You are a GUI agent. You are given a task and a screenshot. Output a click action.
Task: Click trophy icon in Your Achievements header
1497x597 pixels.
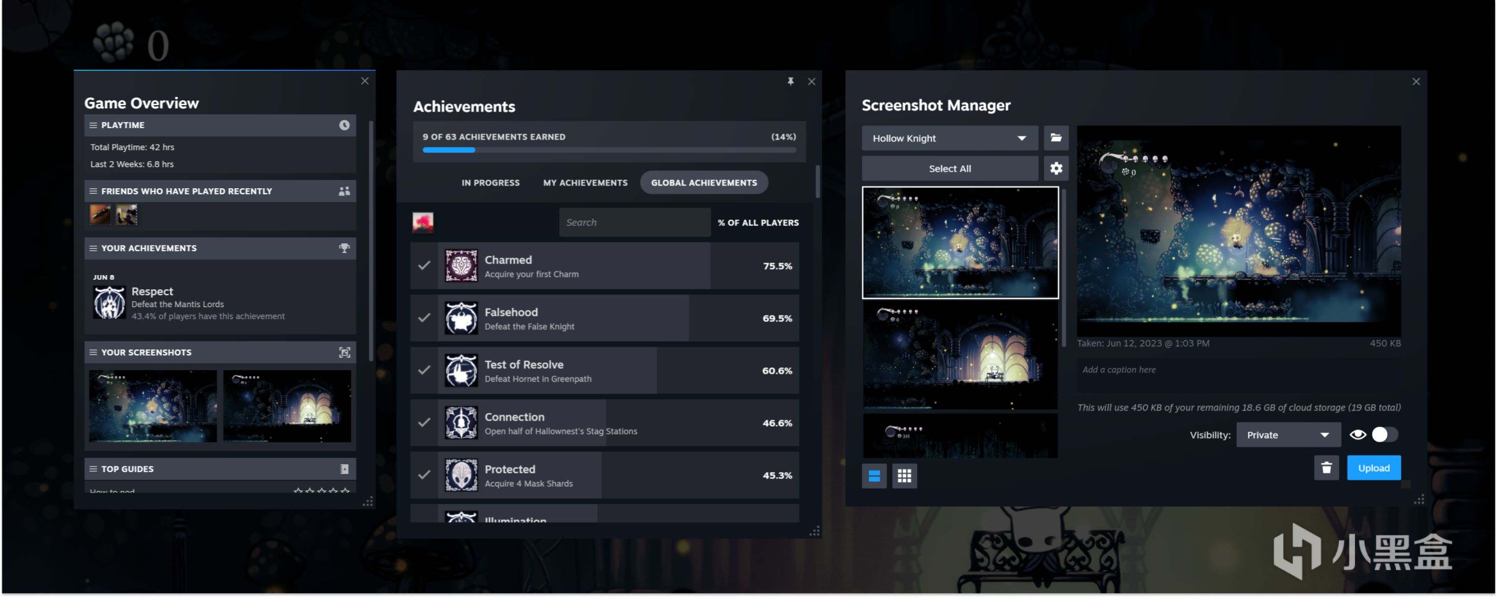pos(344,248)
